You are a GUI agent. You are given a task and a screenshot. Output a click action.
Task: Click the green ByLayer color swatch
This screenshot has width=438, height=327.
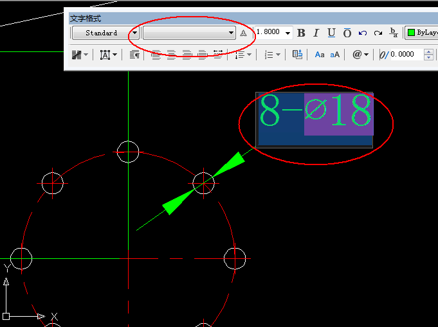411,33
